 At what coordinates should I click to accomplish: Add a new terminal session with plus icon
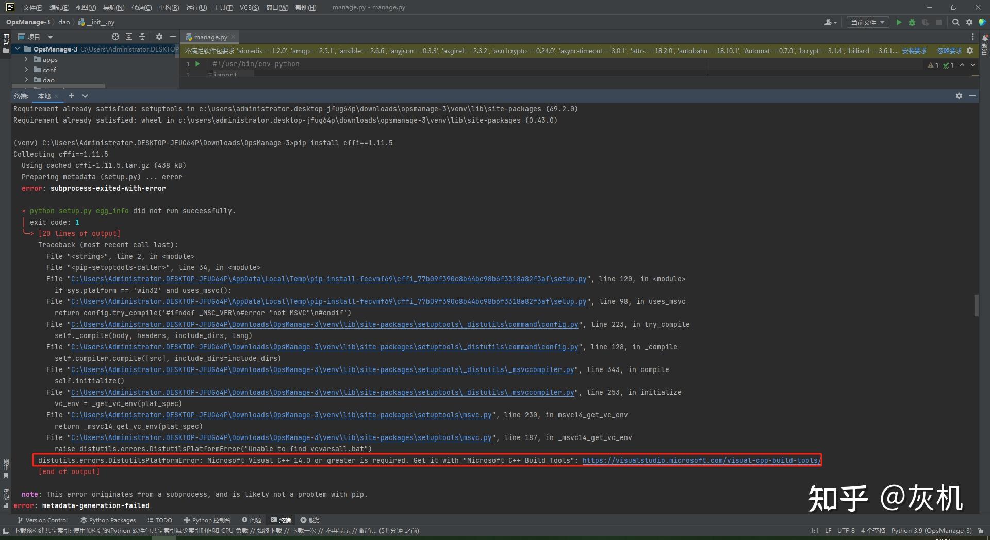coord(71,96)
